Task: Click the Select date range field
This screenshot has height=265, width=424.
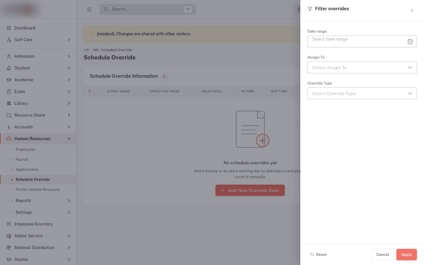Action: pyautogui.click(x=362, y=42)
